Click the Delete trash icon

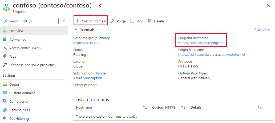click(150, 21)
